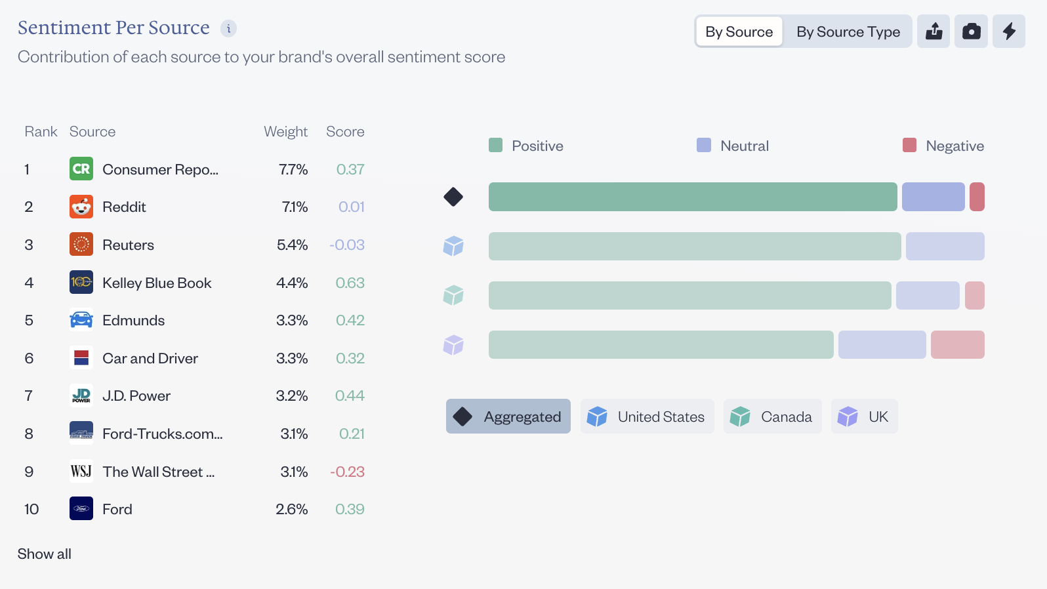
Task: Select the 'Reddit' source name
Action: [x=124, y=207]
